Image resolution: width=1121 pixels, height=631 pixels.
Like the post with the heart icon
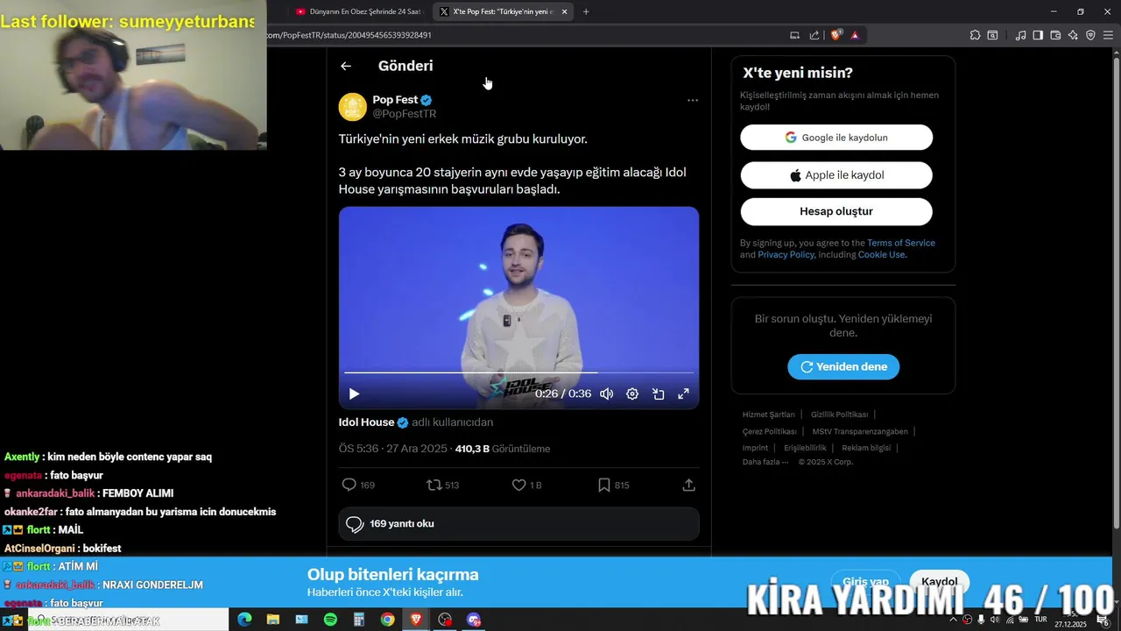pyautogui.click(x=518, y=485)
